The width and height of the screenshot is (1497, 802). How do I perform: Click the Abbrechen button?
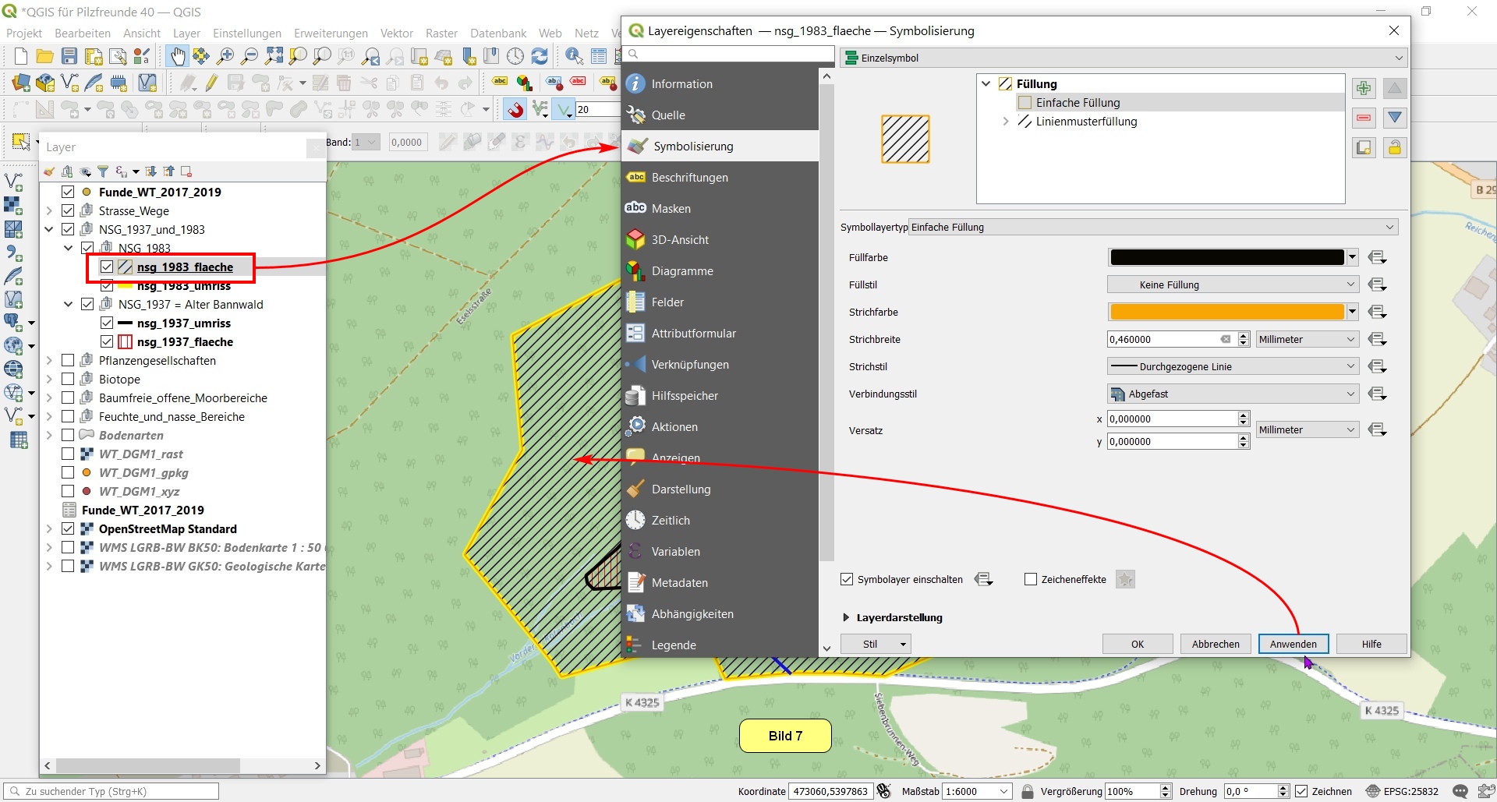click(x=1215, y=644)
